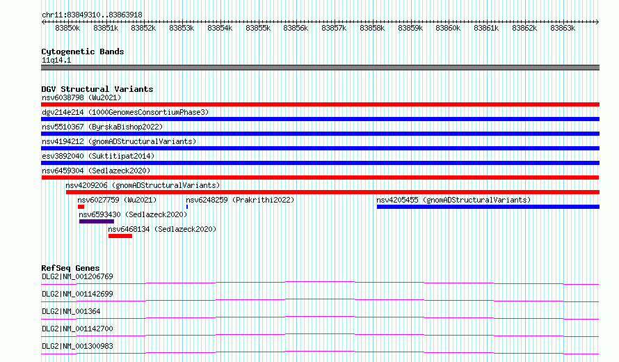Select the dgv214e214 1000GenomesConsortiumPhase3 blue bar

pos(320,119)
